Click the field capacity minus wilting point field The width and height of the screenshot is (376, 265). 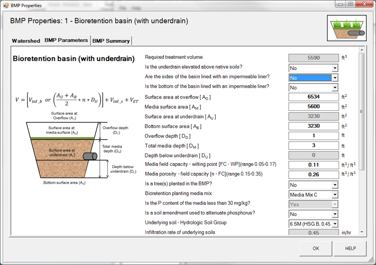point(314,165)
